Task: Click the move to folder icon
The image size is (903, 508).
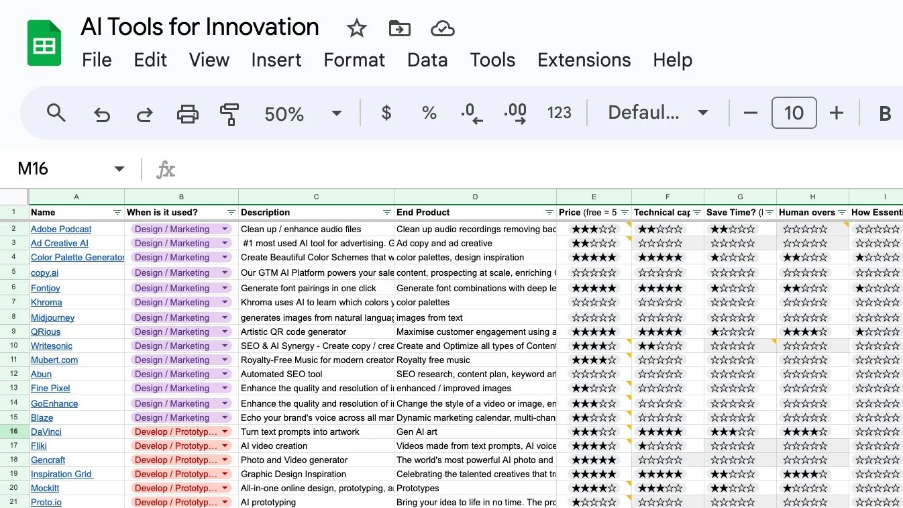Action: pyautogui.click(x=399, y=28)
